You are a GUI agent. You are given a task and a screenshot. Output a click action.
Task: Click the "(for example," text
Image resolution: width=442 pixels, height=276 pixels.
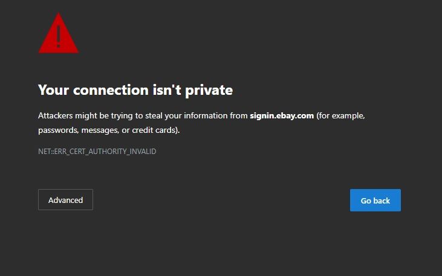tap(340, 115)
